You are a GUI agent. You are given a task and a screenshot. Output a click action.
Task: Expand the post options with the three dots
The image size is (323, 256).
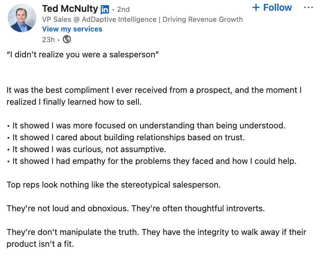point(308,7)
